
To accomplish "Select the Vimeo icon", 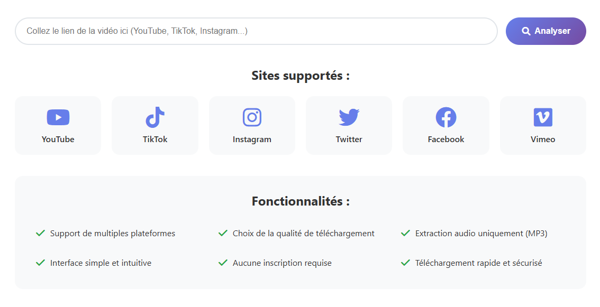I will tap(543, 117).
